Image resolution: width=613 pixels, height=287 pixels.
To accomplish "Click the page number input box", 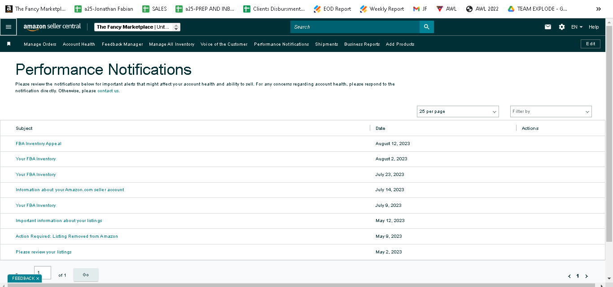I will (43, 273).
